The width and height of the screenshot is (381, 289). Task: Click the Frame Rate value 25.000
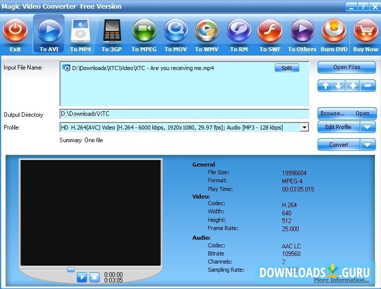291,229
